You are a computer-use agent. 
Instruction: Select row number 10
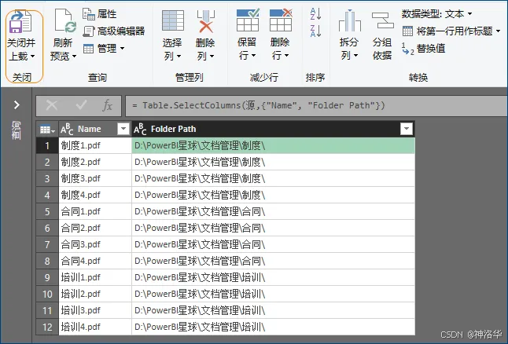click(x=47, y=295)
